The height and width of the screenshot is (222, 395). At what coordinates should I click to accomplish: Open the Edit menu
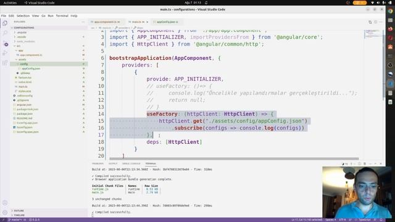click(11, 16)
